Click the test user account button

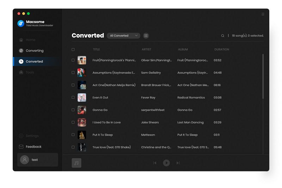(x=38, y=160)
